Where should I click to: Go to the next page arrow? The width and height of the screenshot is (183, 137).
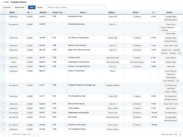tap(33, 134)
